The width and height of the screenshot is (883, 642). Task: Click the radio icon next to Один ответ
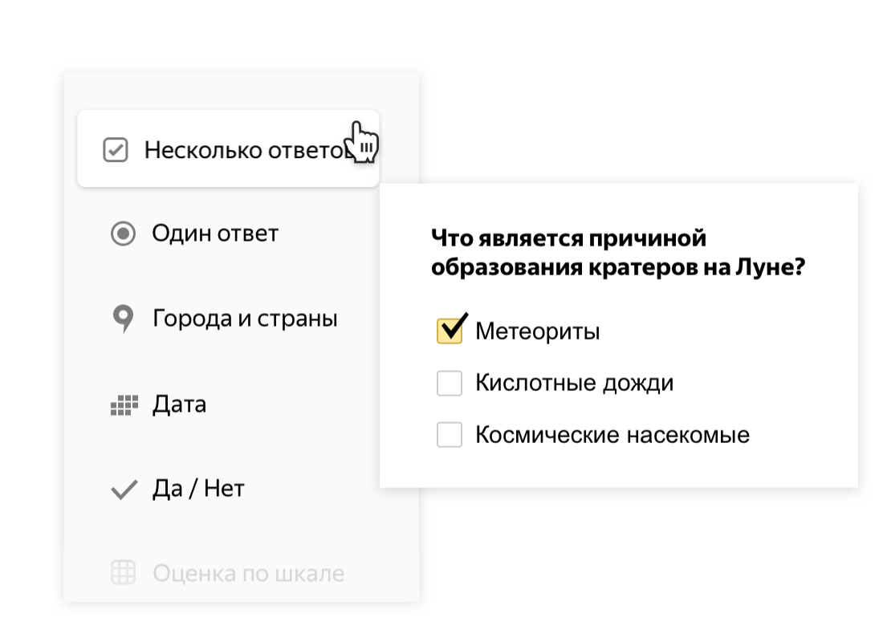[x=123, y=234]
